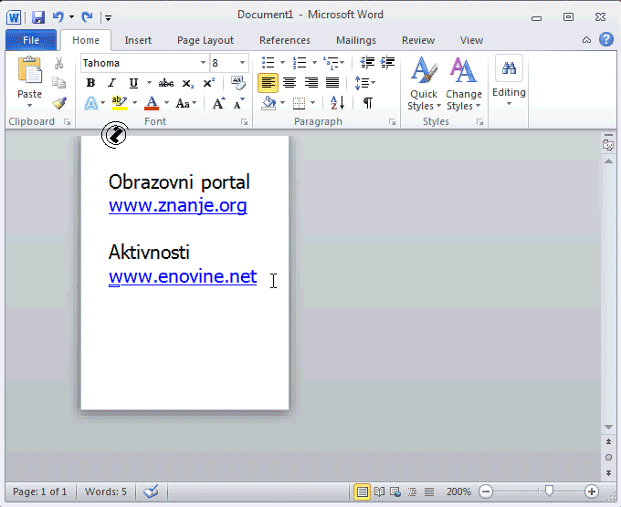The height and width of the screenshot is (507, 621).
Task: Apply Text Effects to selection
Action: coord(91,103)
